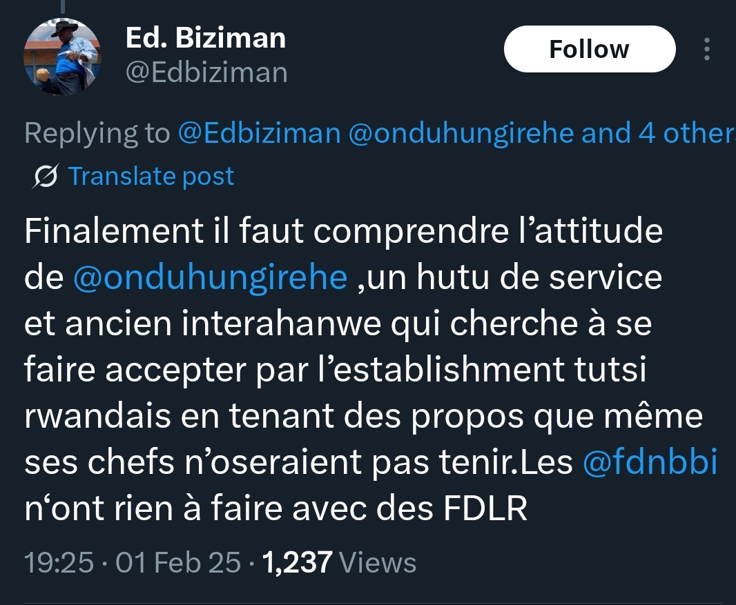
Task: Click the Views label beside the count
Action: (x=379, y=563)
